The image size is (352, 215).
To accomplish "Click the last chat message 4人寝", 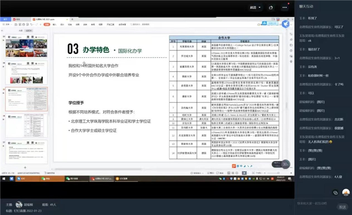I will click(338, 177).
